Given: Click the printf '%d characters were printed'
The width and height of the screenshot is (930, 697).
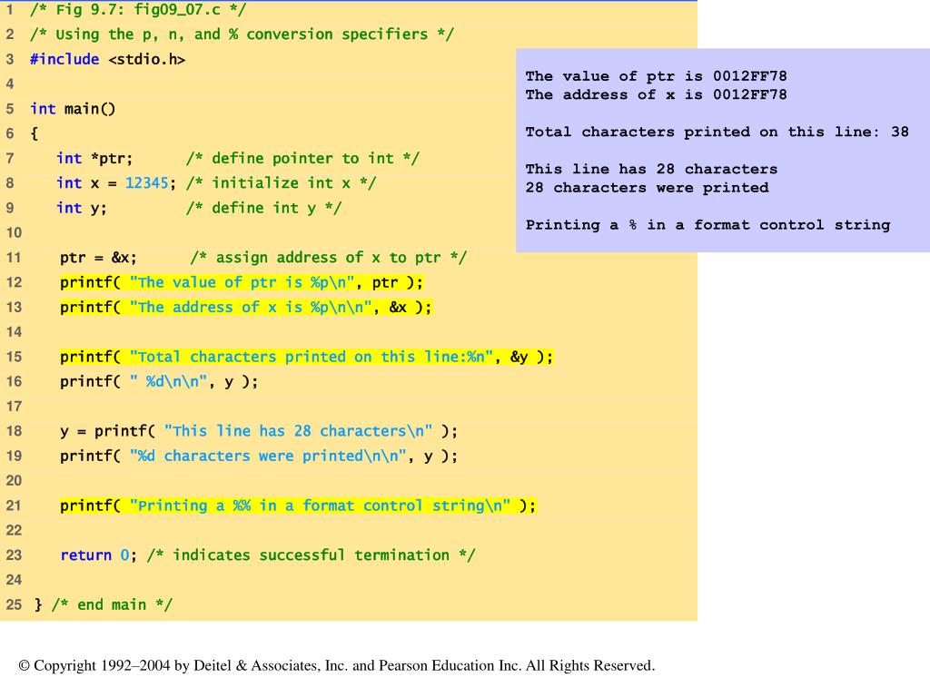Looking at the screenshot, I should (259, 456).
